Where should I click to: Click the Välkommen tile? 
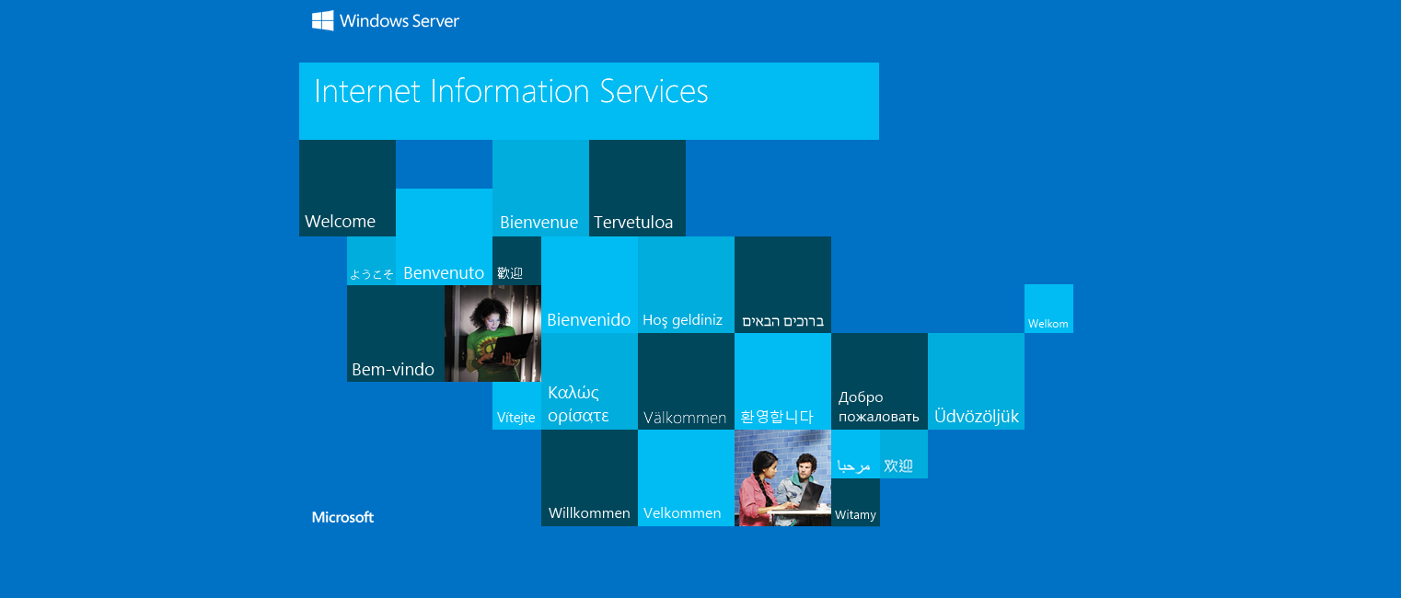tap(686, 382)
